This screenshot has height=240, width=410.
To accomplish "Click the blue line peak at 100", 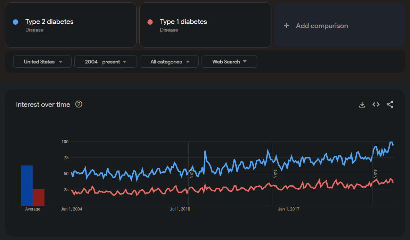I will click(x=391, y=142).
